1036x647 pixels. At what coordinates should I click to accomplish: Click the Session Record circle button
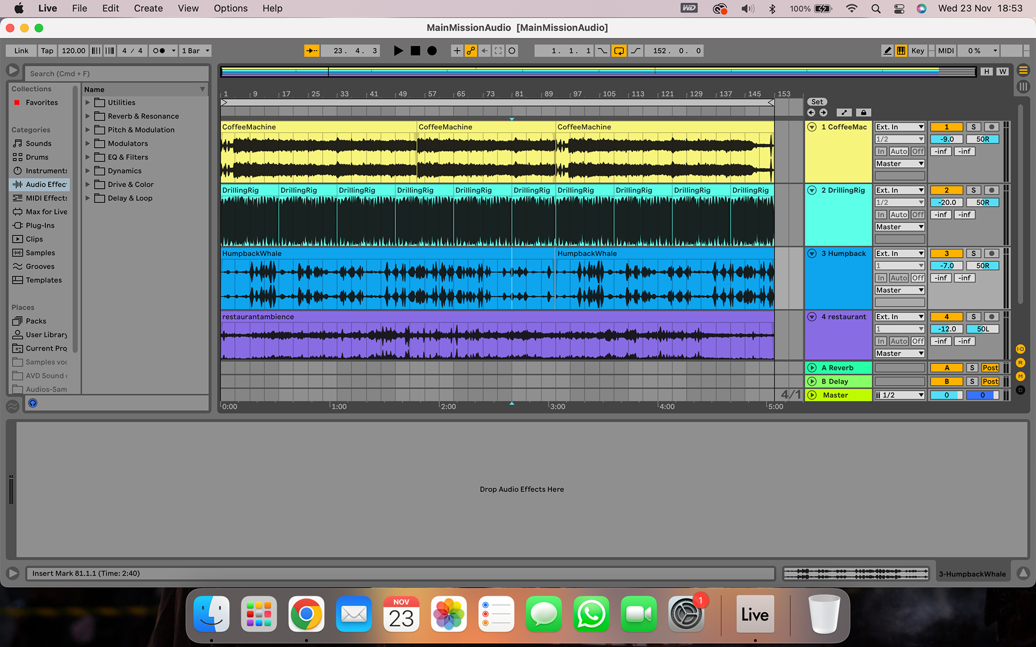tap(512, 51)
